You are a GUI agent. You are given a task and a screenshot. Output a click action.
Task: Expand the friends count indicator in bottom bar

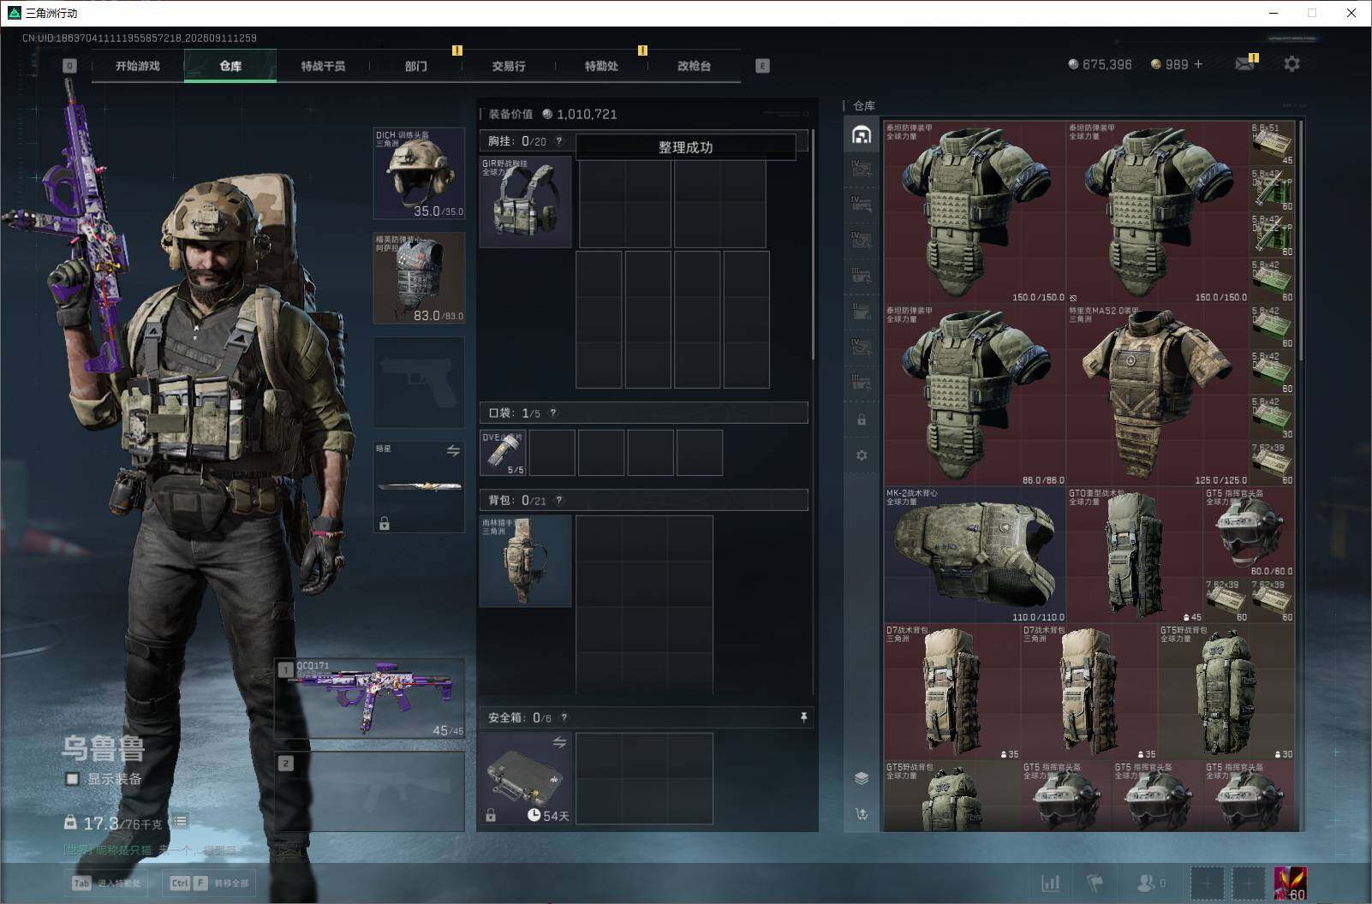click(1151, 883)
